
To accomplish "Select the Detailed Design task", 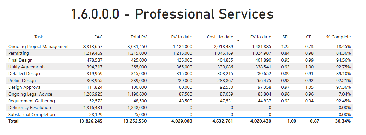I will point(24,73).
